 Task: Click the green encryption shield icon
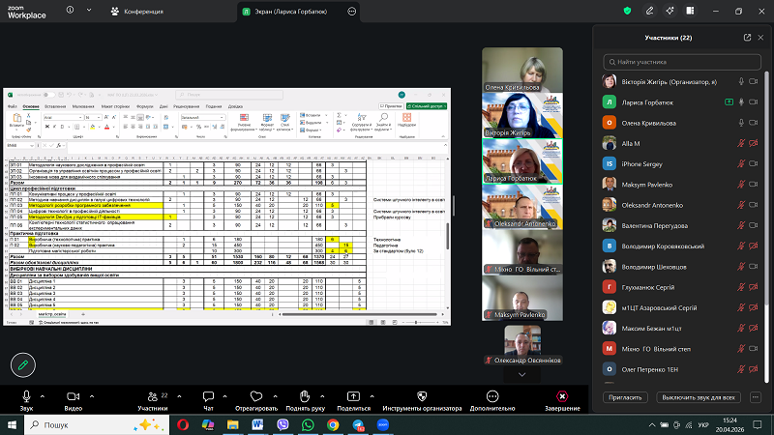coord(628,11)
